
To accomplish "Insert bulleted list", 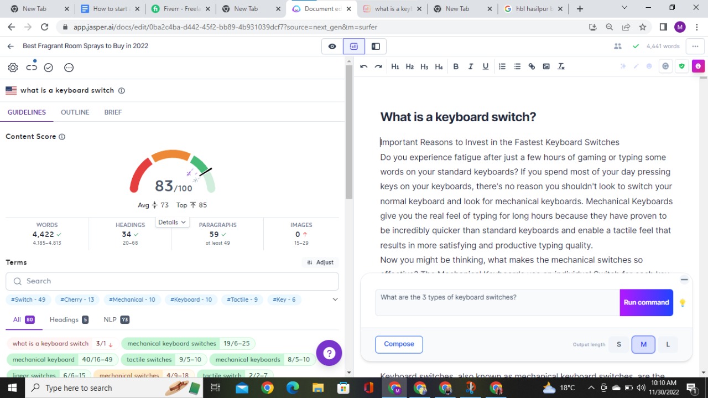I will (517, 66).
